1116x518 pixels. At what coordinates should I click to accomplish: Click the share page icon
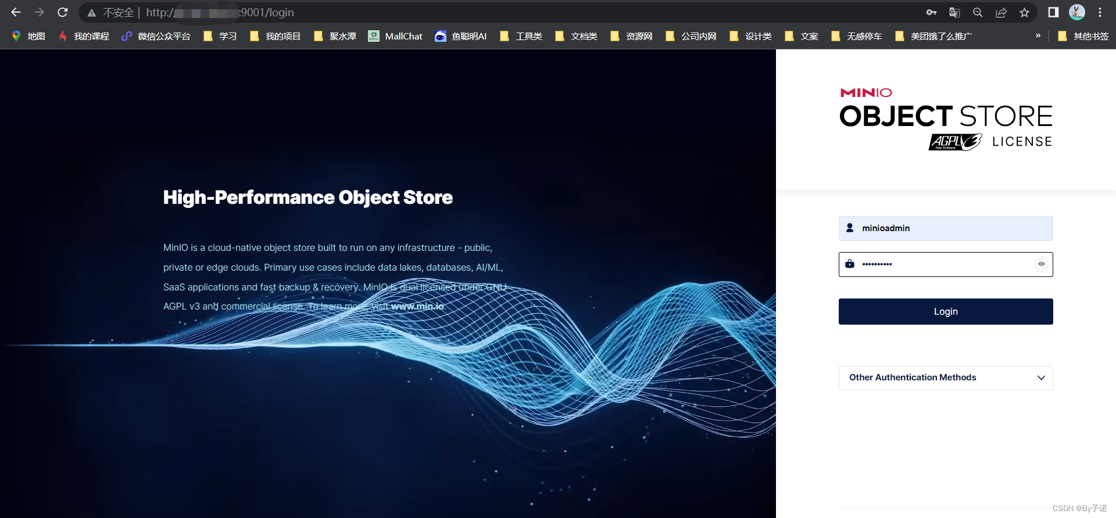click(x=1001, y=12)
